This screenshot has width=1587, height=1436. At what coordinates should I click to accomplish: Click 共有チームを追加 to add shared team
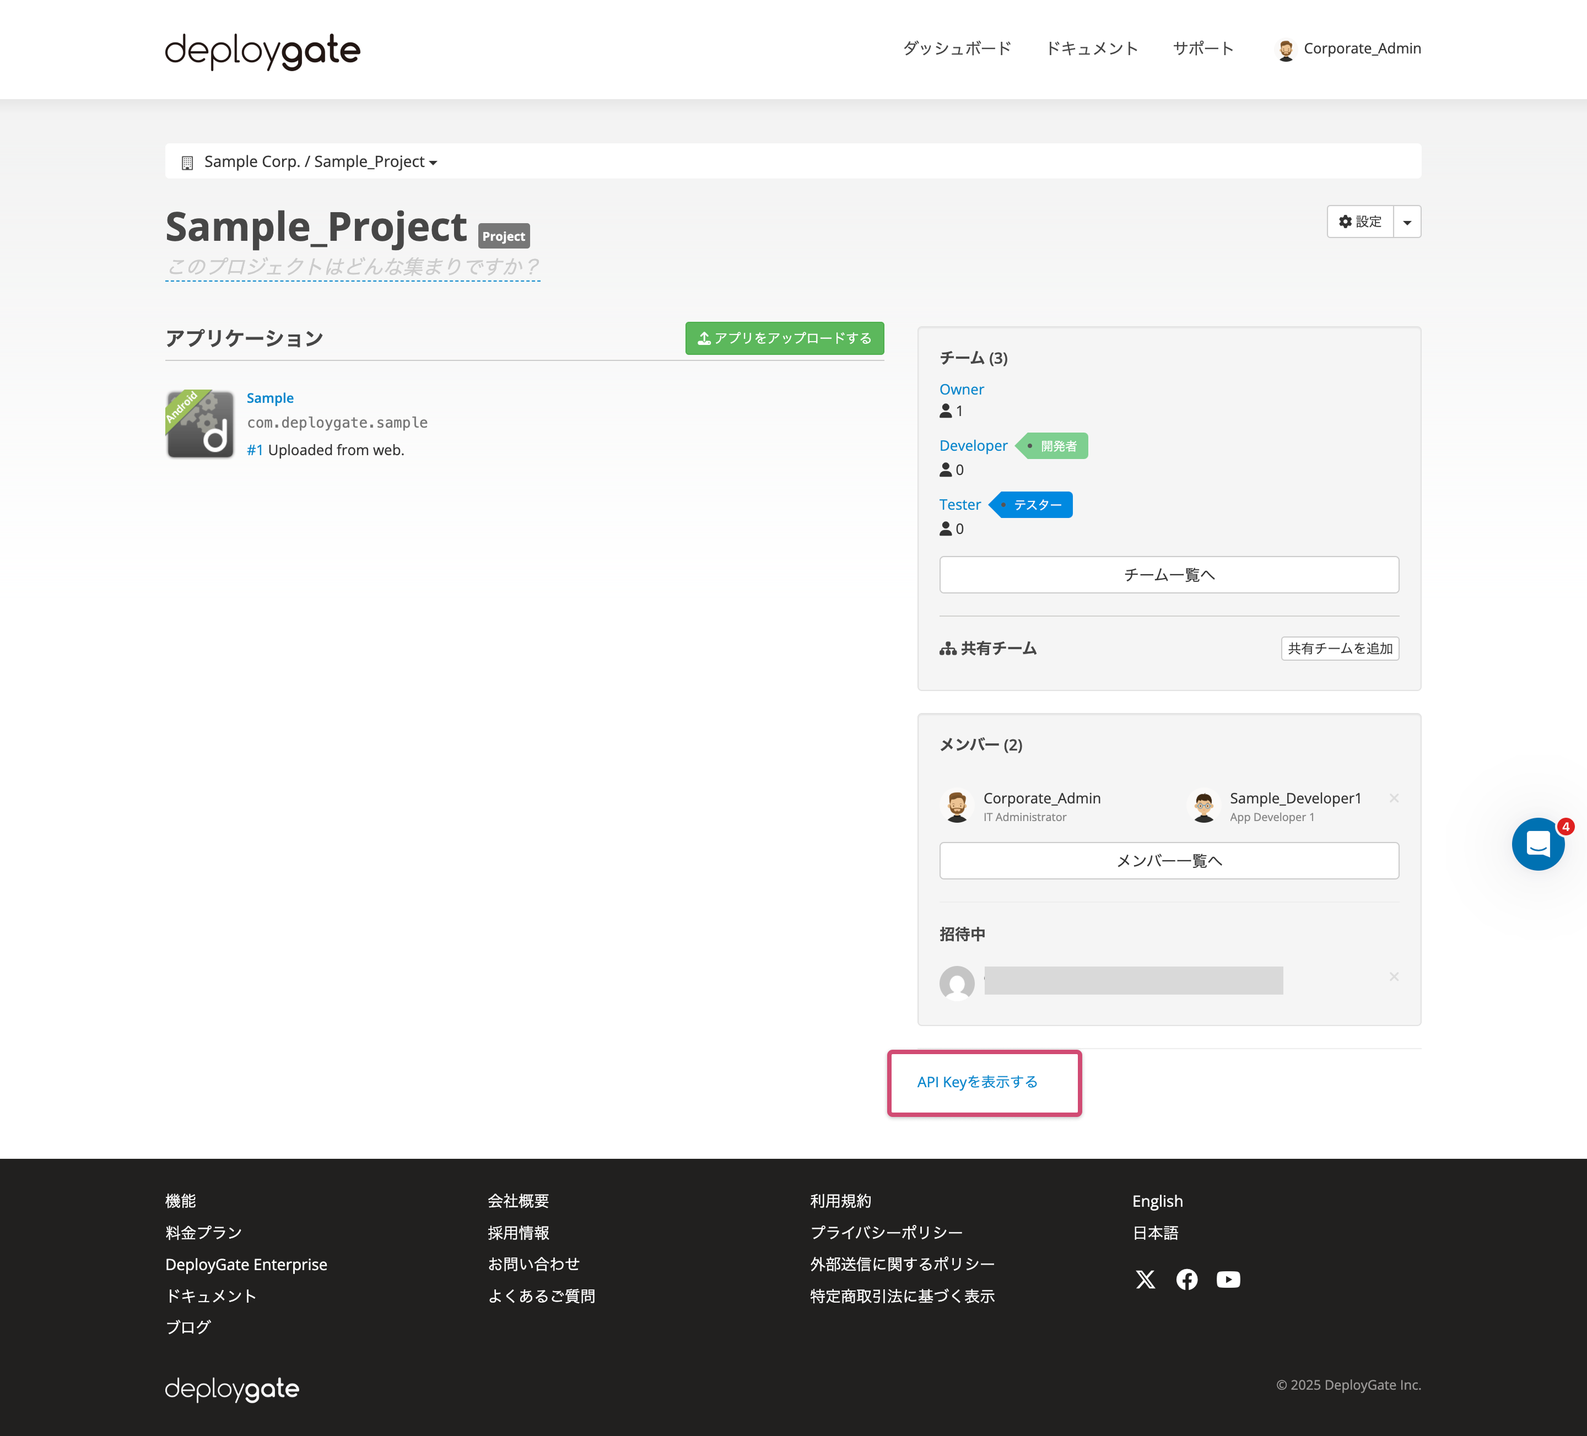coord(1339,648)
